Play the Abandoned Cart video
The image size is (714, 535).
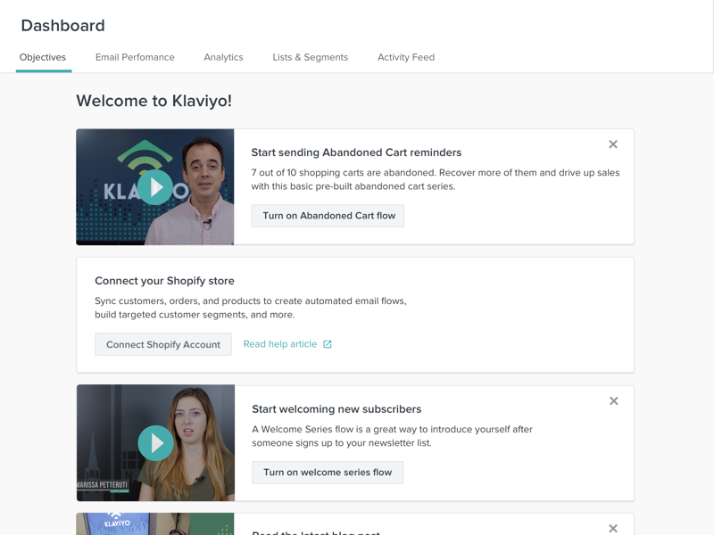tap(155, 187)
